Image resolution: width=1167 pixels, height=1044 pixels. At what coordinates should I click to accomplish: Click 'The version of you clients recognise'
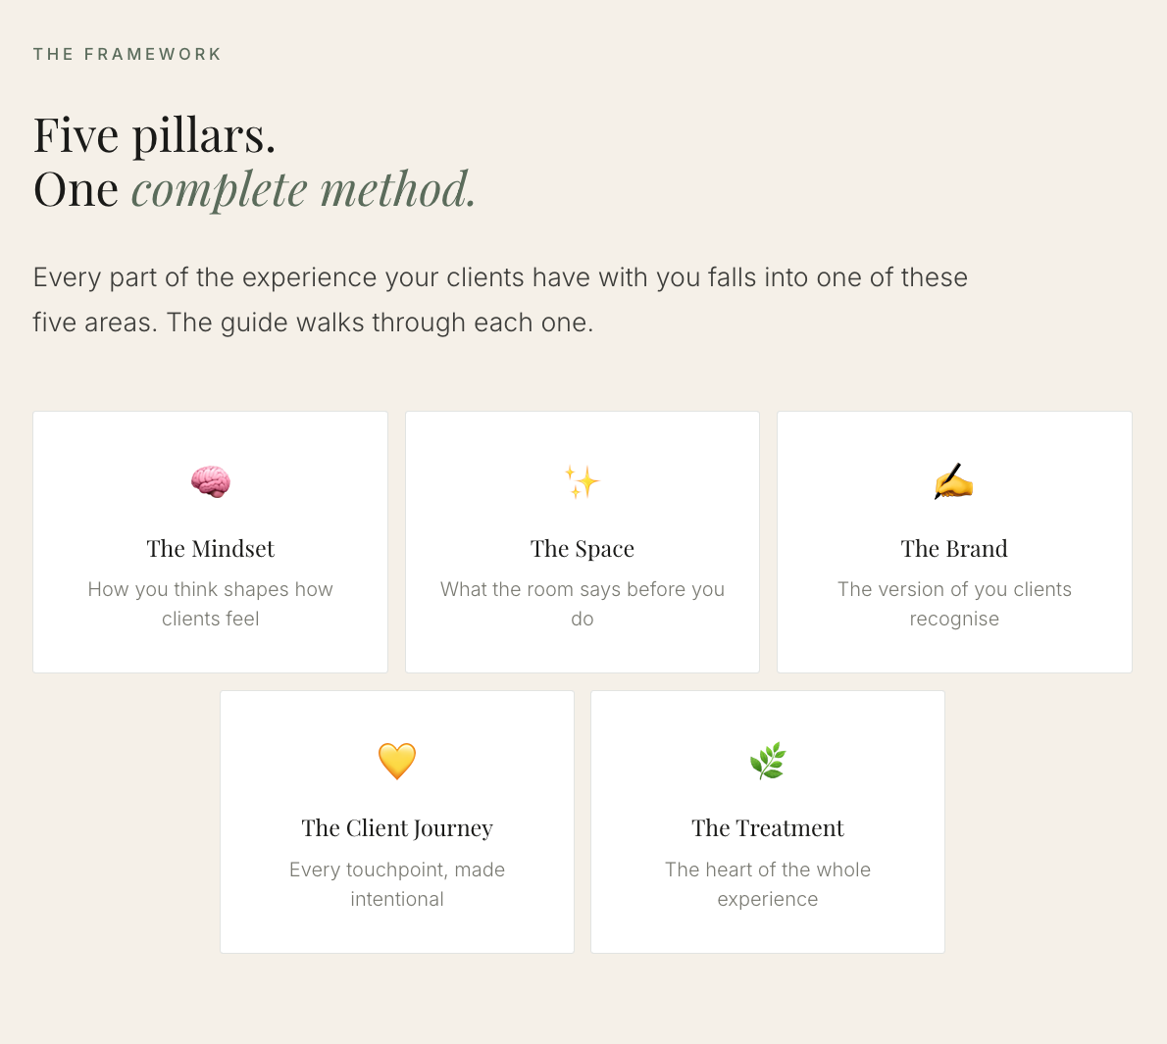(954, 604)
